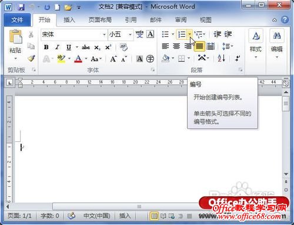Increase paragraph indent
This screenshot has height=225, width=294.
(x=228, y=34)
